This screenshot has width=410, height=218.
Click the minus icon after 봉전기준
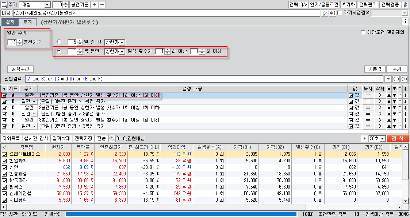pos(102,5)
